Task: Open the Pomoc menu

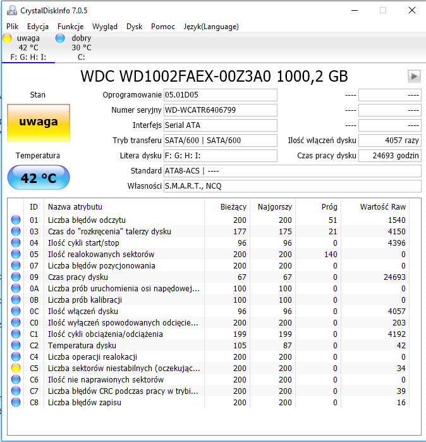Action: (x=163, y=27)
